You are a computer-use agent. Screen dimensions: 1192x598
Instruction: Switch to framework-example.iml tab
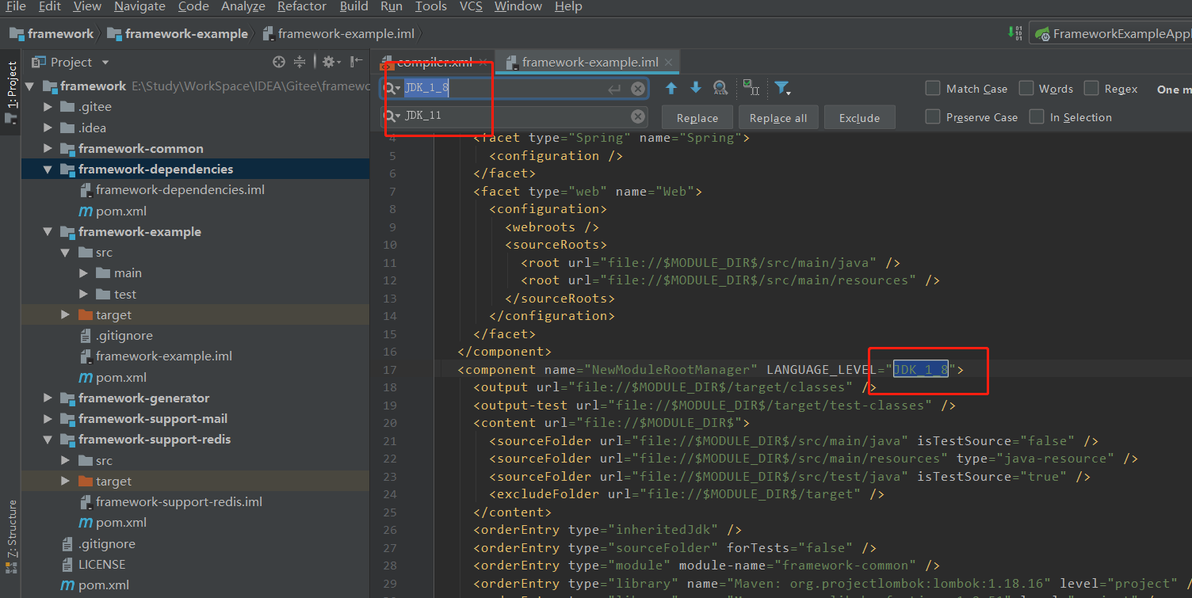pos(590,62)
